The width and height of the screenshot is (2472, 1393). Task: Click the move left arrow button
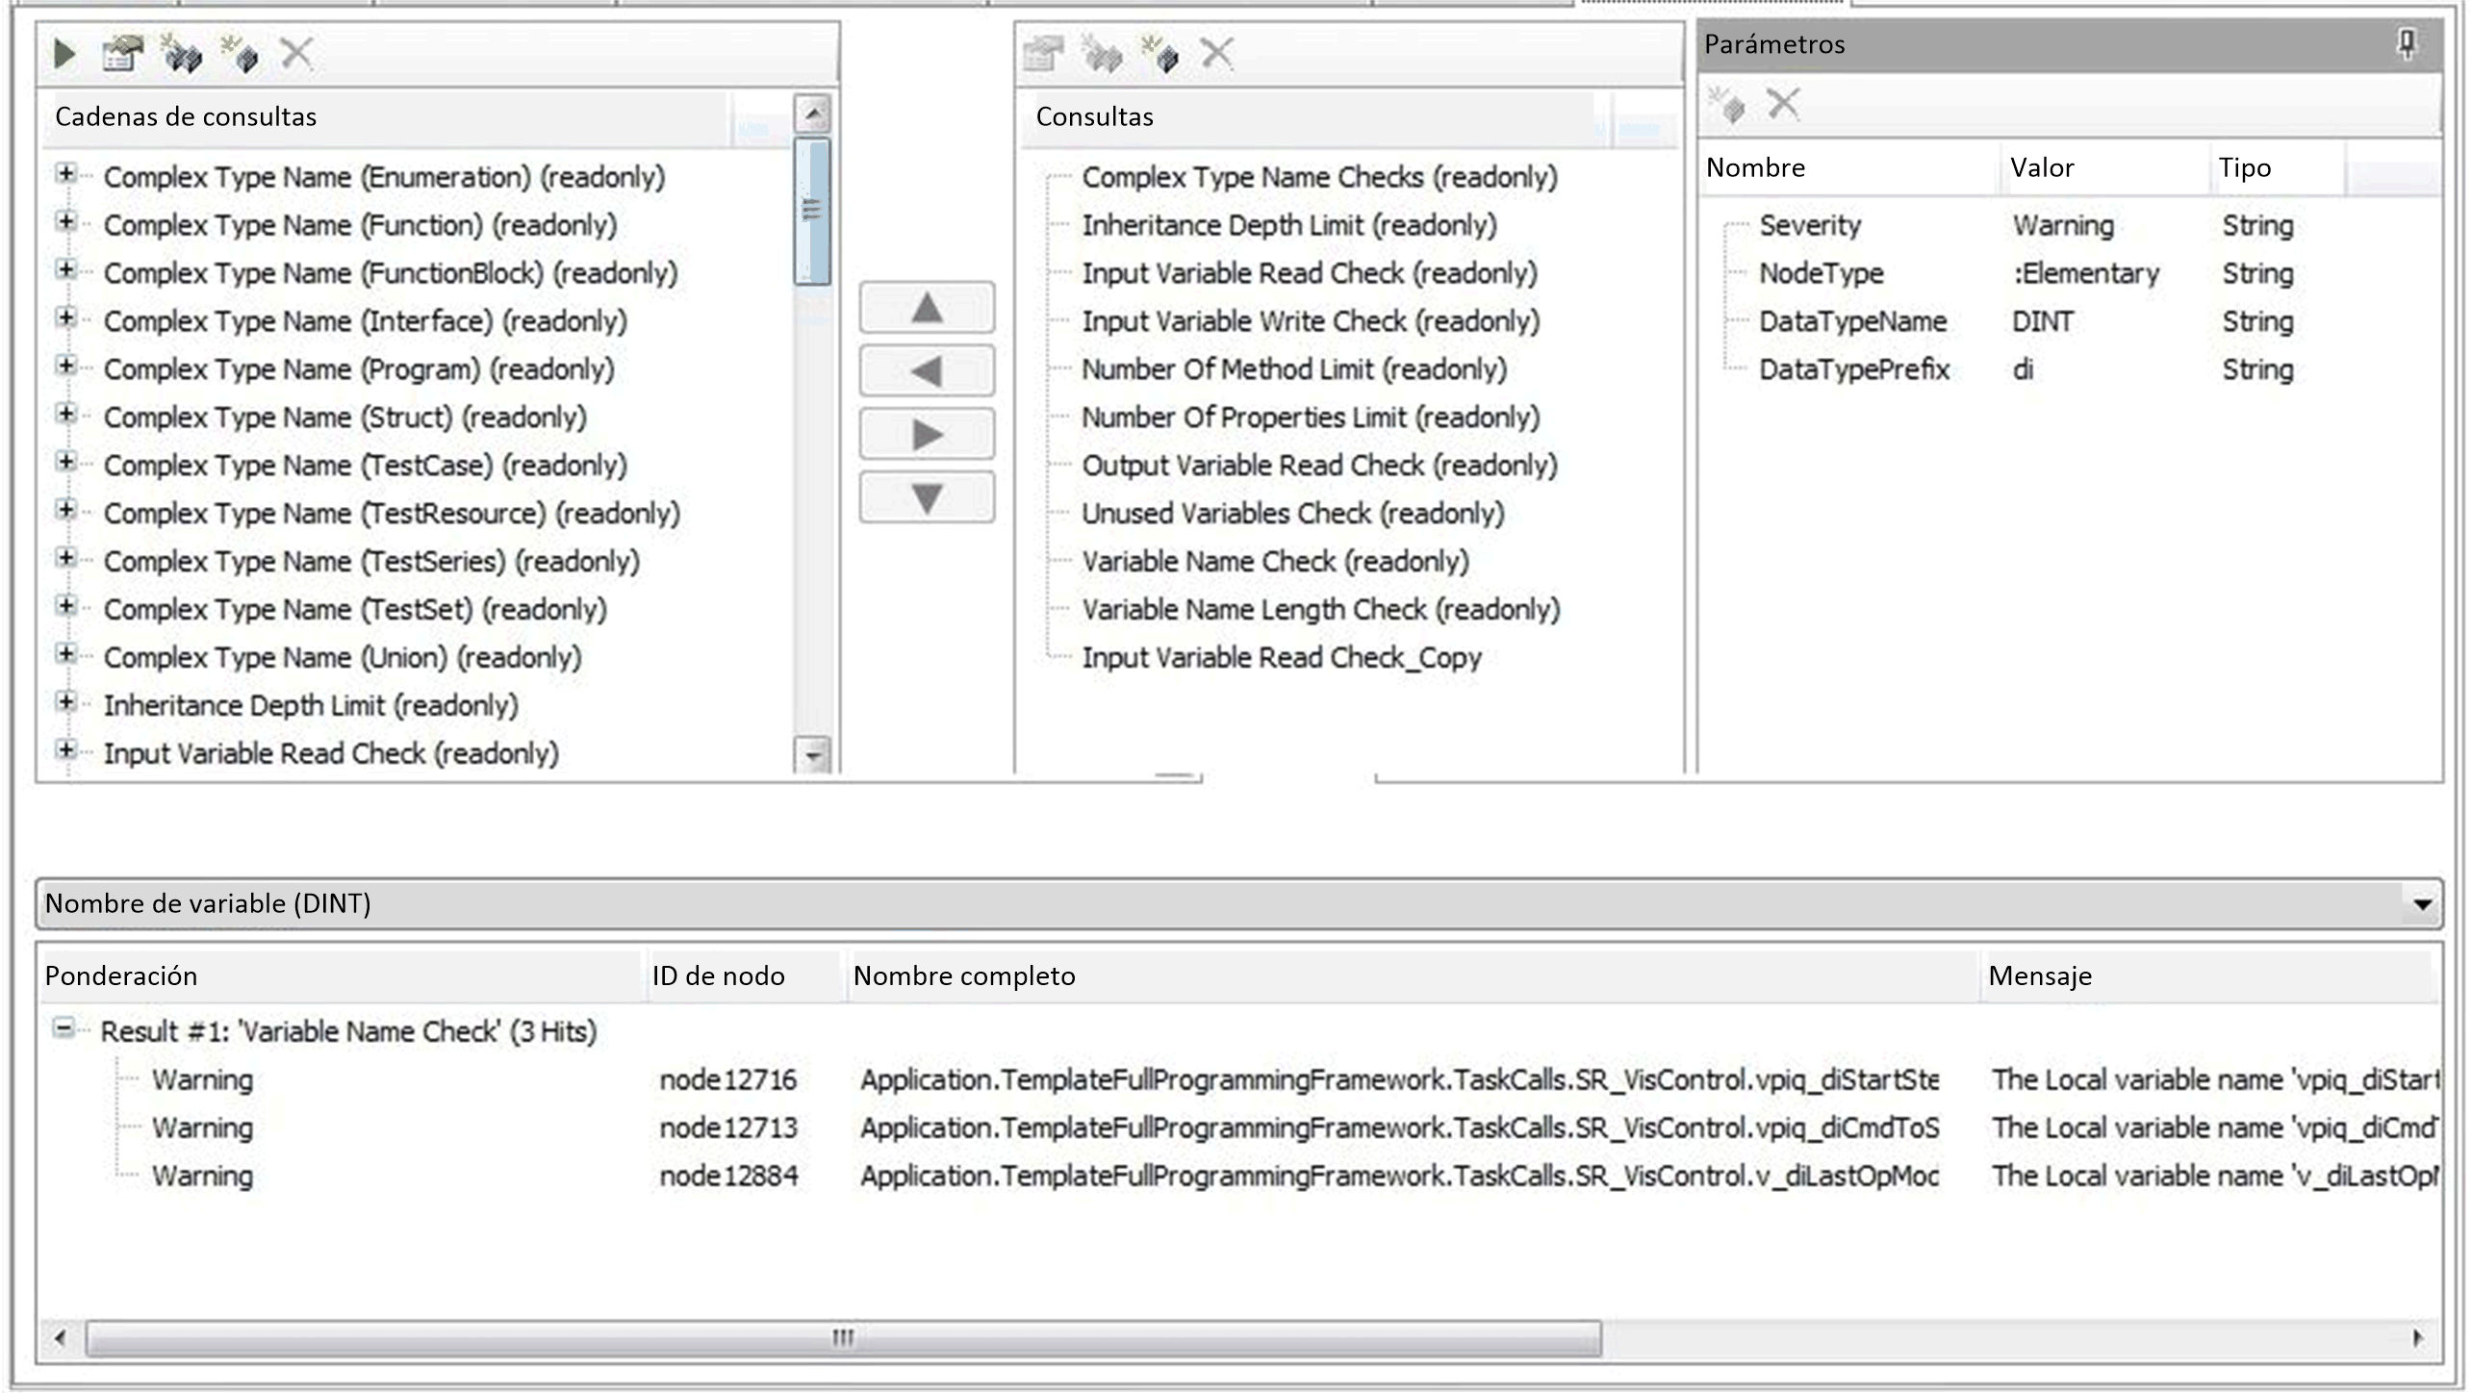(927, 371)
